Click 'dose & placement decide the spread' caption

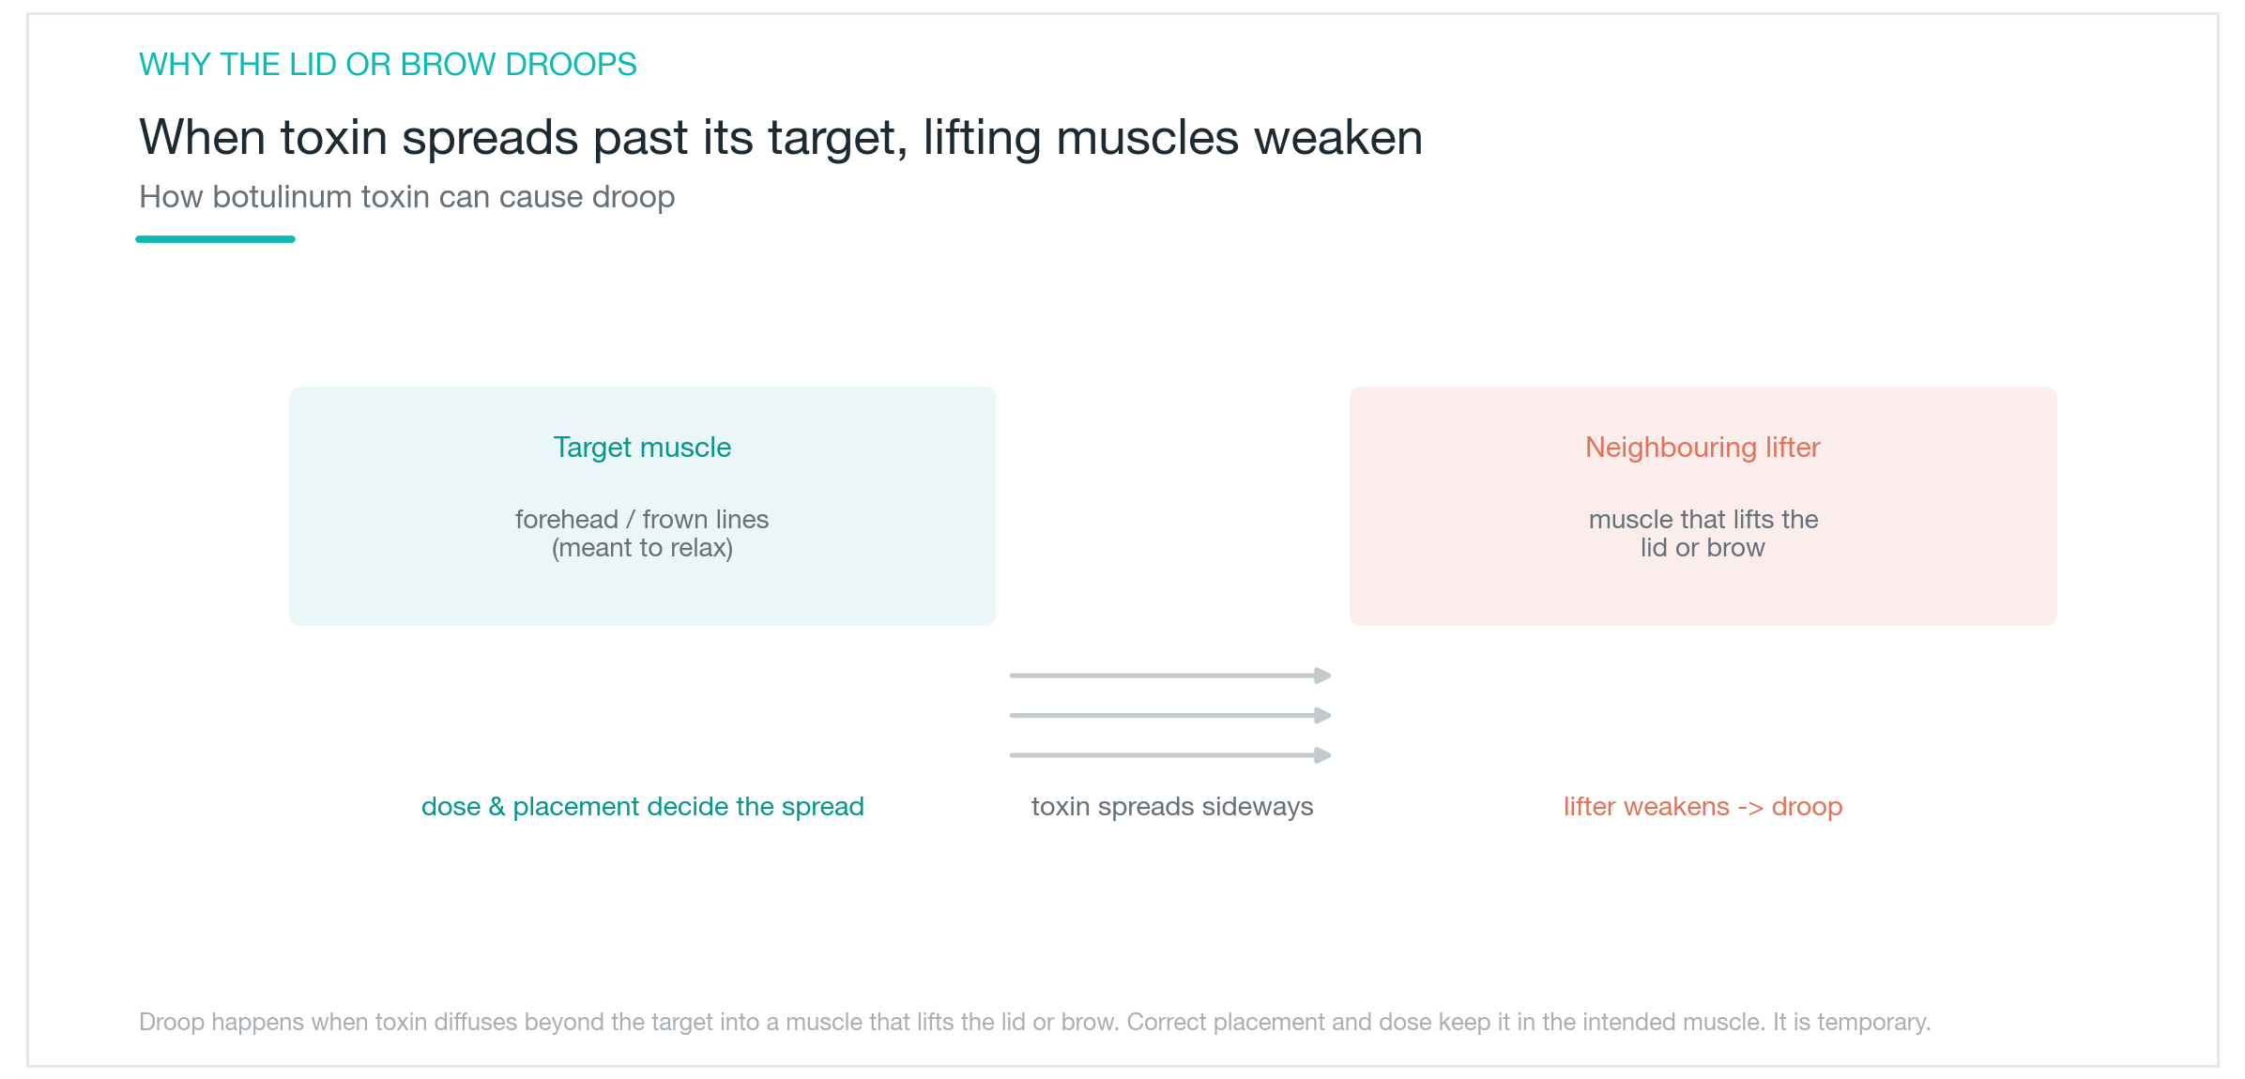point(643,807)
